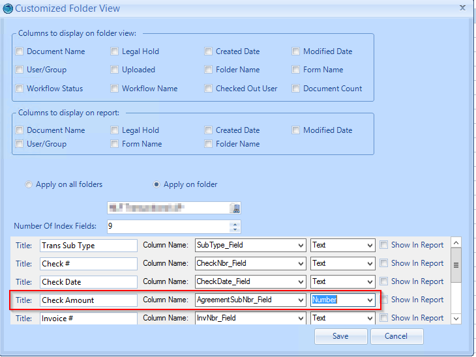Toggle Show In Report for Check Amount

pos(384,300)
